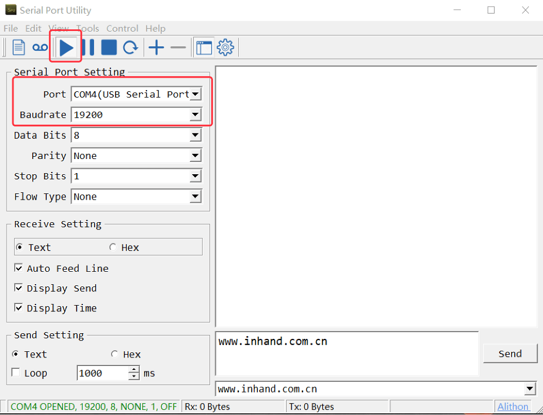Uncheck the Display Time option
Viewport: 543px width, 415px height.
tap(19, 308)
